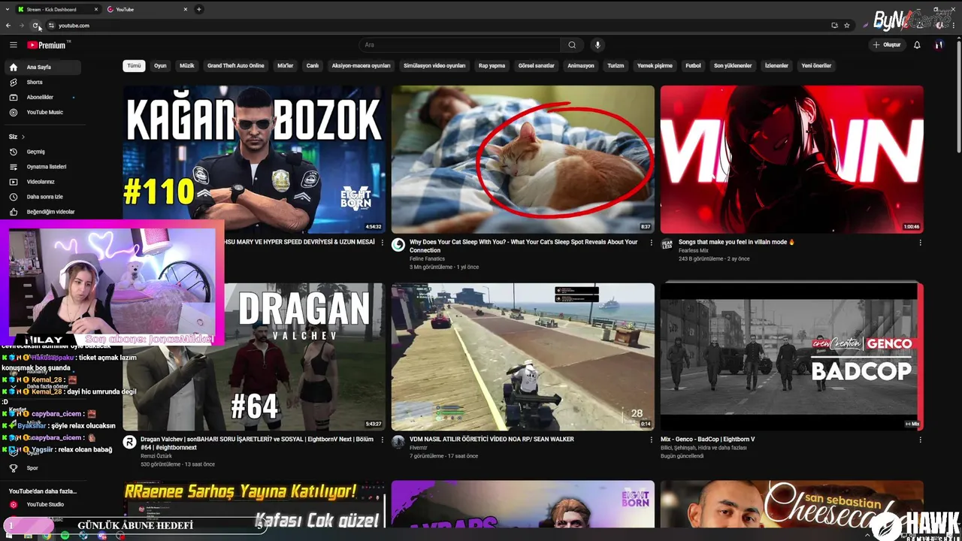Click the YouTube Premium logo

coord(47,45)
